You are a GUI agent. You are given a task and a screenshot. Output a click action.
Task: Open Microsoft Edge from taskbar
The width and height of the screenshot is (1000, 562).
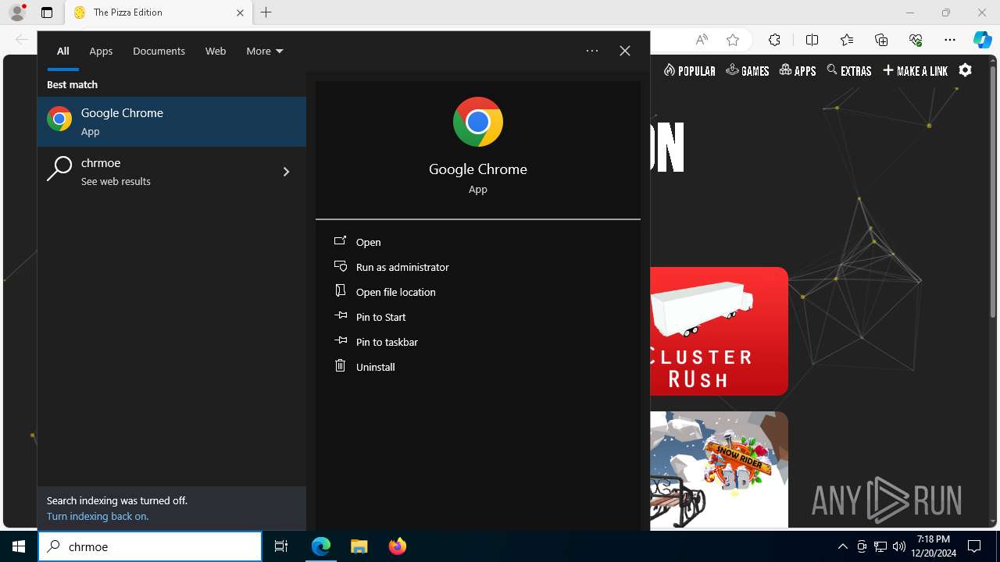coord(321,546)
